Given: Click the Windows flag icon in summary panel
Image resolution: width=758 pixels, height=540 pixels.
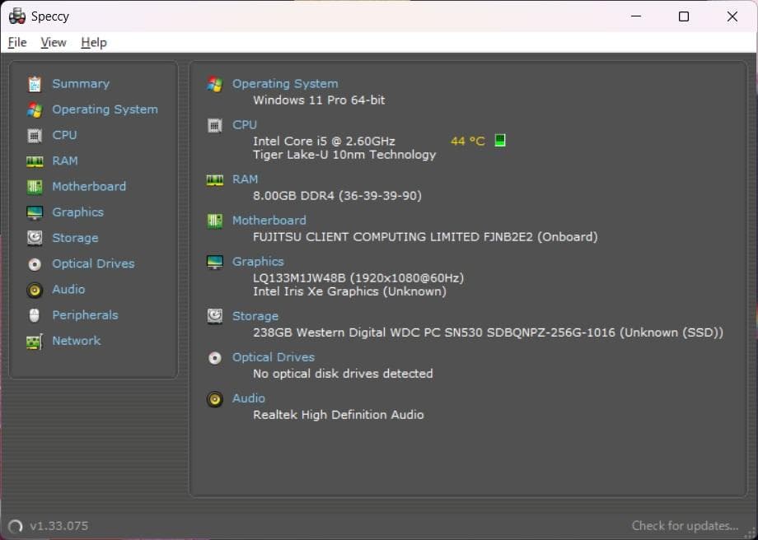Looking at the screenshot, I should coord(215,84).
